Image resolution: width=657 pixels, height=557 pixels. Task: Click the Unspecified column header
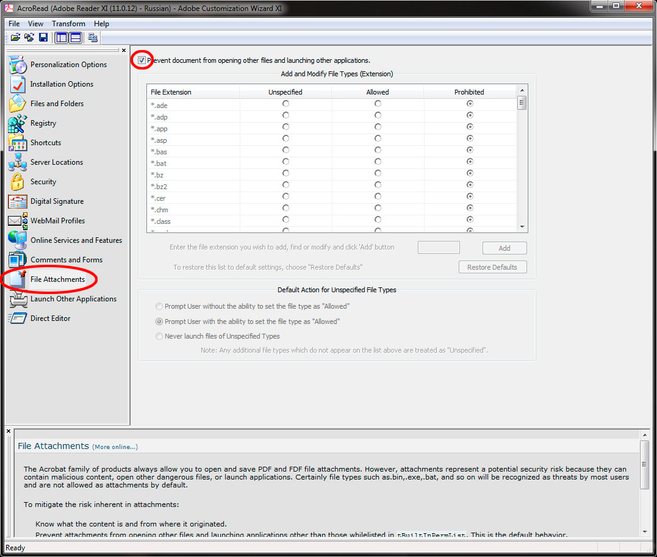pyautogui.click(x=285, y=92)
